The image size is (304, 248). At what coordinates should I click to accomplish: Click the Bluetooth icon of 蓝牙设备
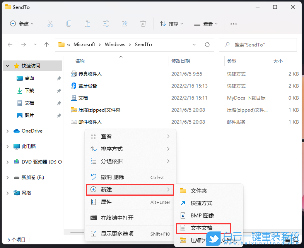point(73,86)
